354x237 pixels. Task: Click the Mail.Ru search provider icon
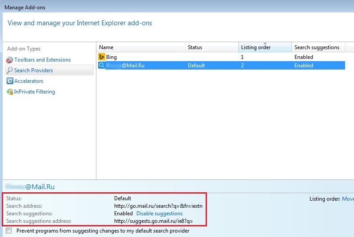(101, 66)
